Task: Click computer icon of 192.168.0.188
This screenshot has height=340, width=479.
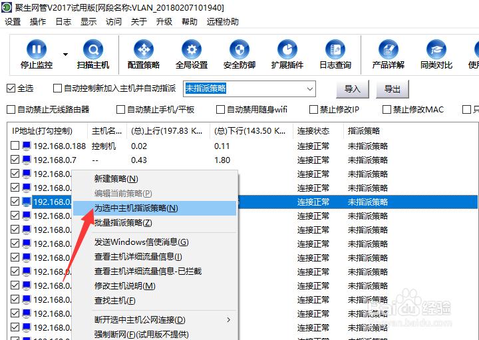Action: pos(27,146)
